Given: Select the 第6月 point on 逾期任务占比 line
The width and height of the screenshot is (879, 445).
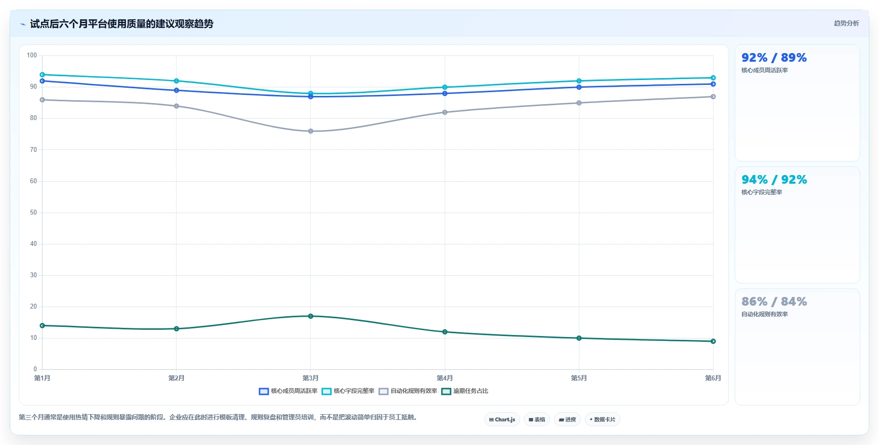Looking at the screenshot, I should [x=713, y=341].
